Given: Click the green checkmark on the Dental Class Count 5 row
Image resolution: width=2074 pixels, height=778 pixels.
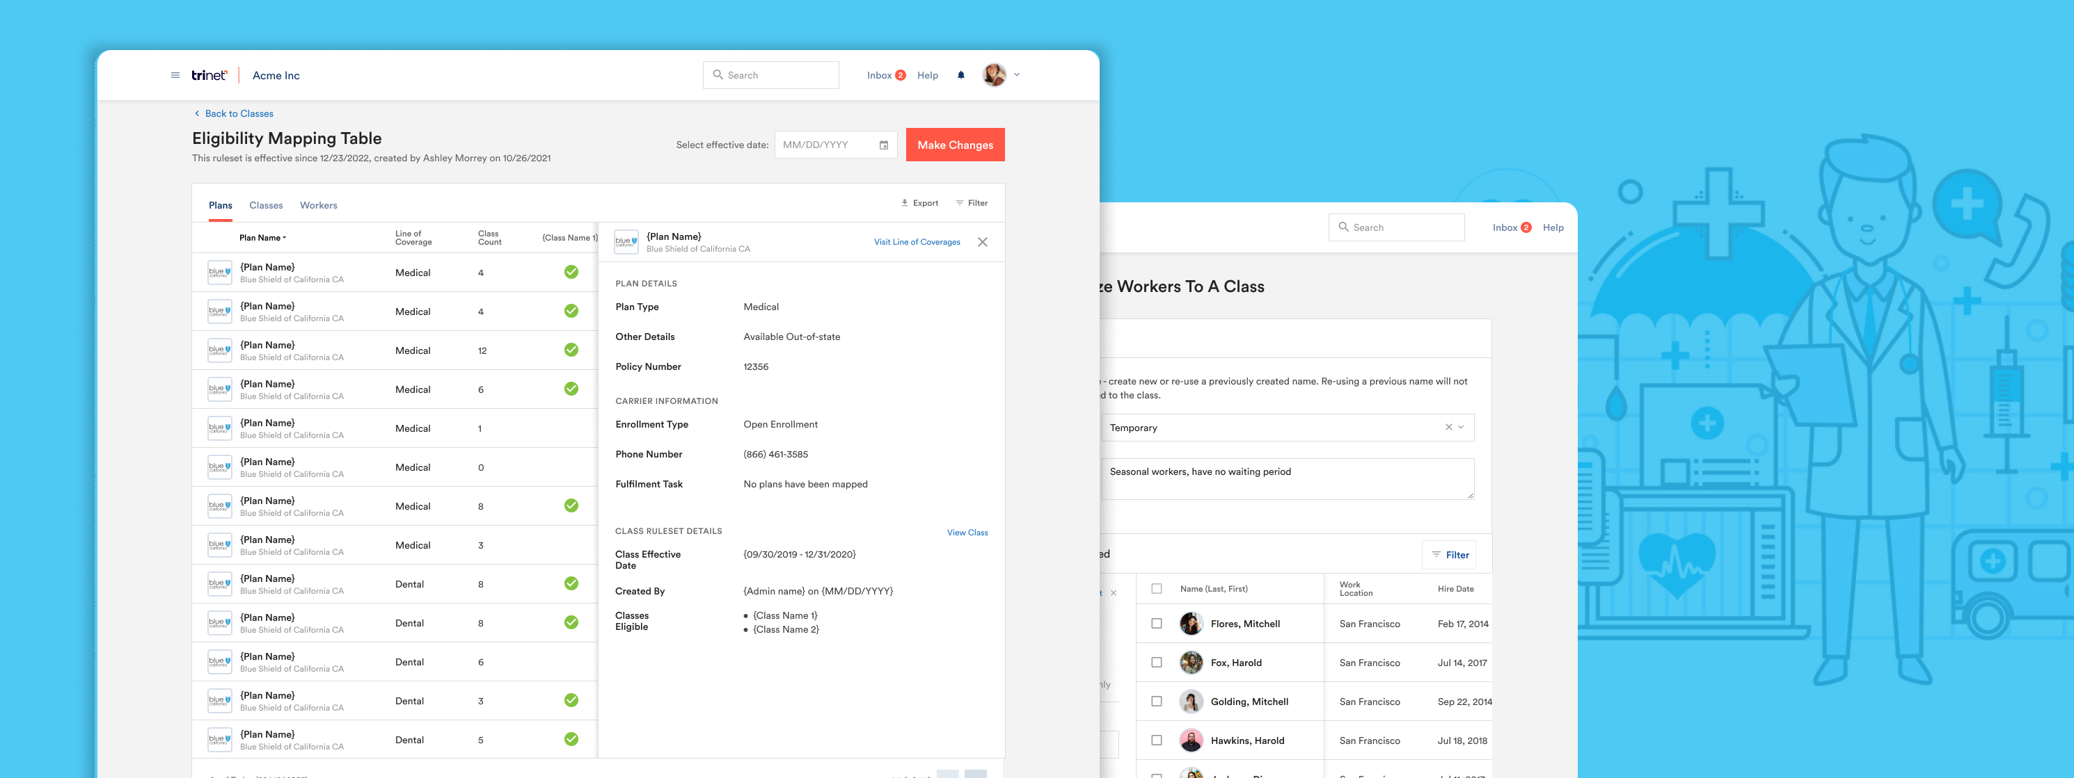Looking at the screenshot, I should click(571, 739).
